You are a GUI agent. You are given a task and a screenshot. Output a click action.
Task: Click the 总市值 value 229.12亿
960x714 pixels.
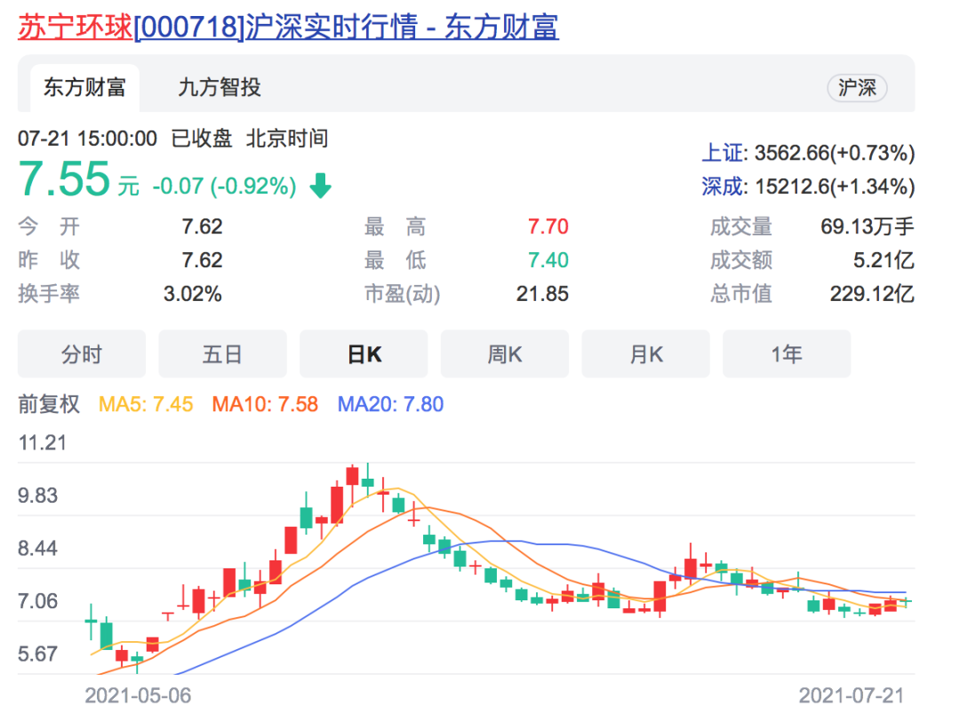click(873, 294)
